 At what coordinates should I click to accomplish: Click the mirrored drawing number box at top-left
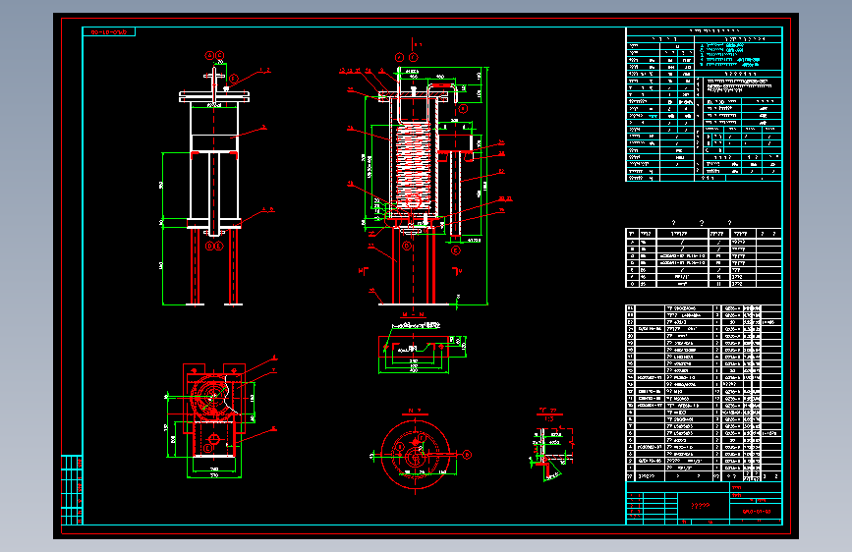[109, 32]
